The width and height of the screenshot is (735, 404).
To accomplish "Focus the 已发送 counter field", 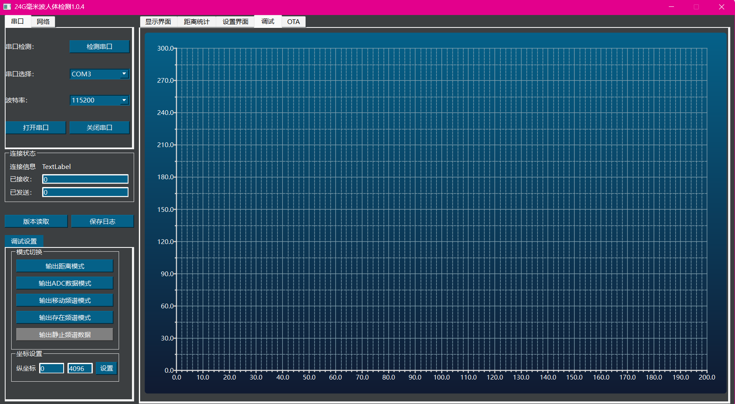I will [x=86, y=192].
